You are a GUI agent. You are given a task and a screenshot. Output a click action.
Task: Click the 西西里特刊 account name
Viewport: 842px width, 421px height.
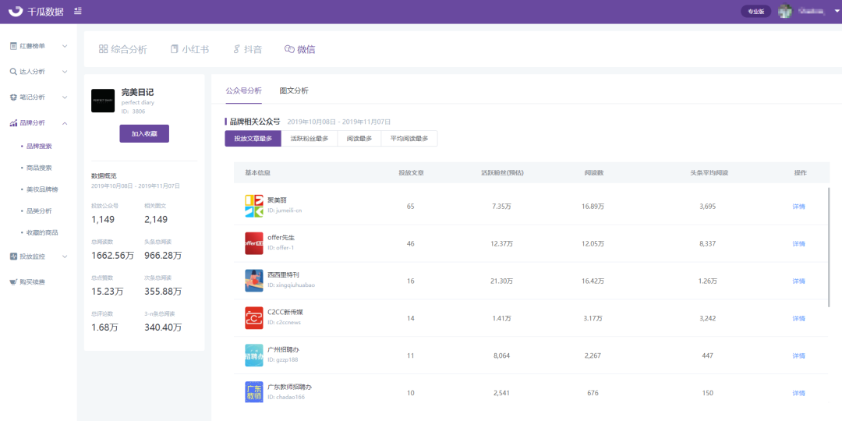[x=284, y=274]
